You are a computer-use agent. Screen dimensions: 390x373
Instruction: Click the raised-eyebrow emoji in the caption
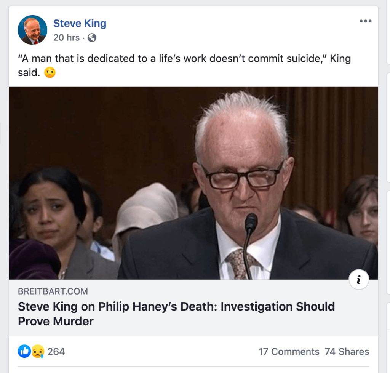(50, 72)
